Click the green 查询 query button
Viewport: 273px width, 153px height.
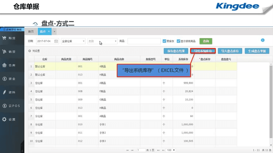click(x=206, y=41)
